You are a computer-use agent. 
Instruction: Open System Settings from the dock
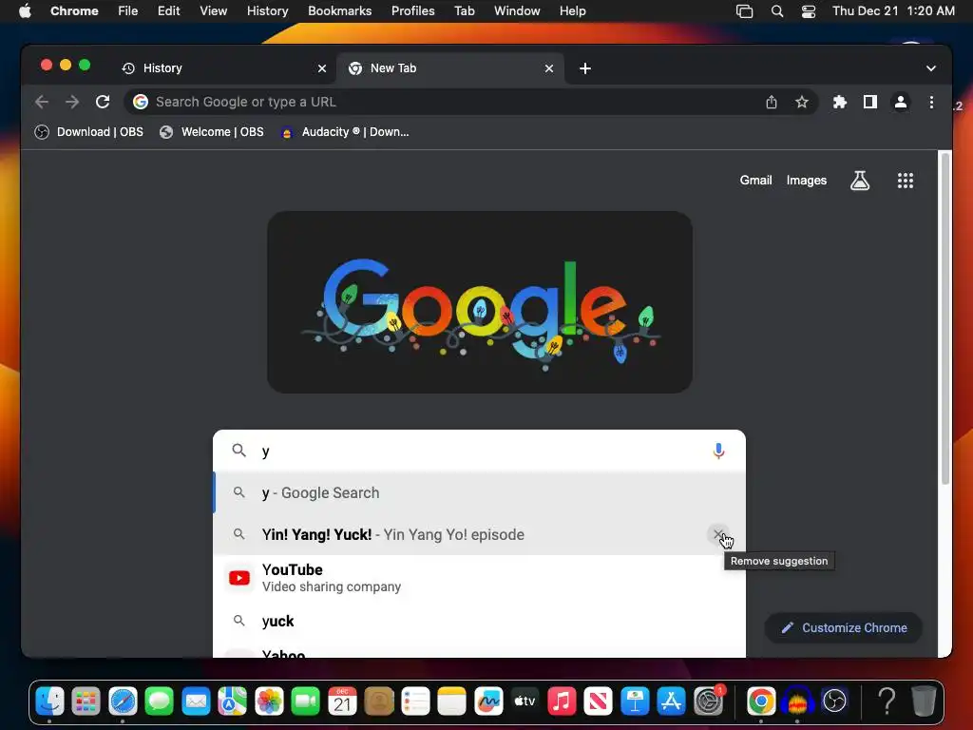[x=708, y=701]
